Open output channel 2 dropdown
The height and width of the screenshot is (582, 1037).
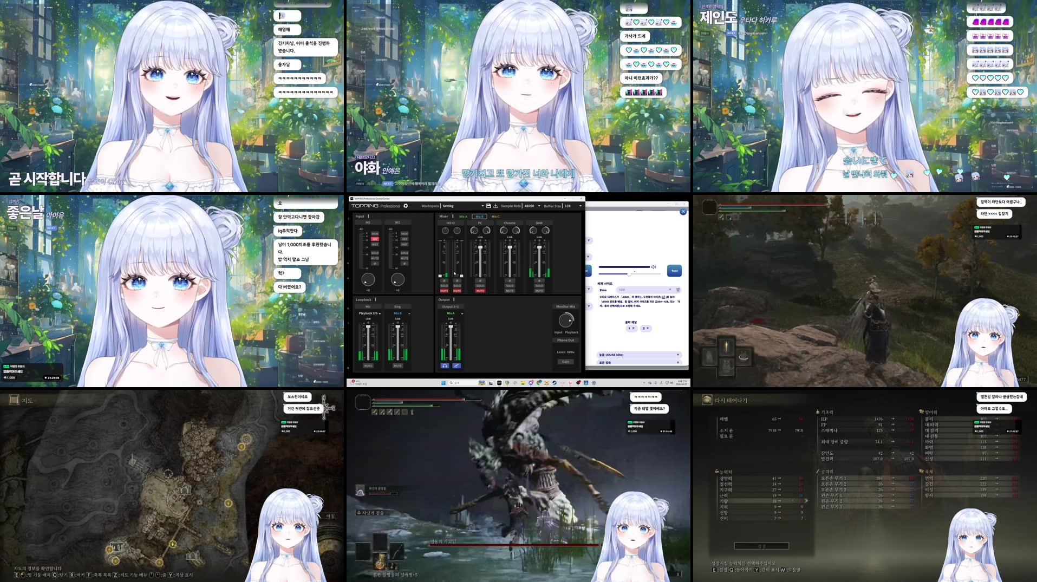pos(645,328)
